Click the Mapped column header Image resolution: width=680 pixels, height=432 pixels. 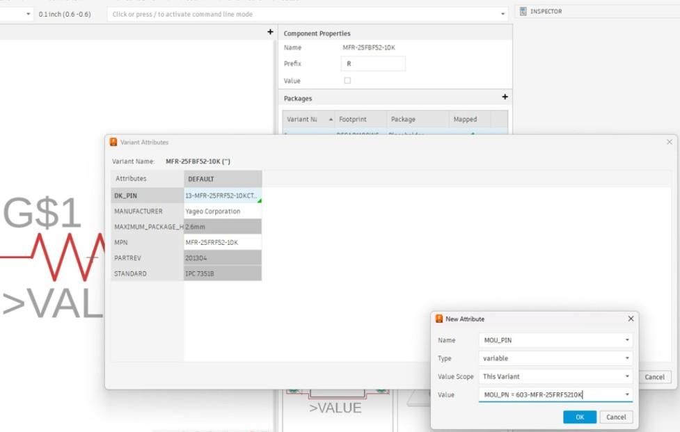470,119
